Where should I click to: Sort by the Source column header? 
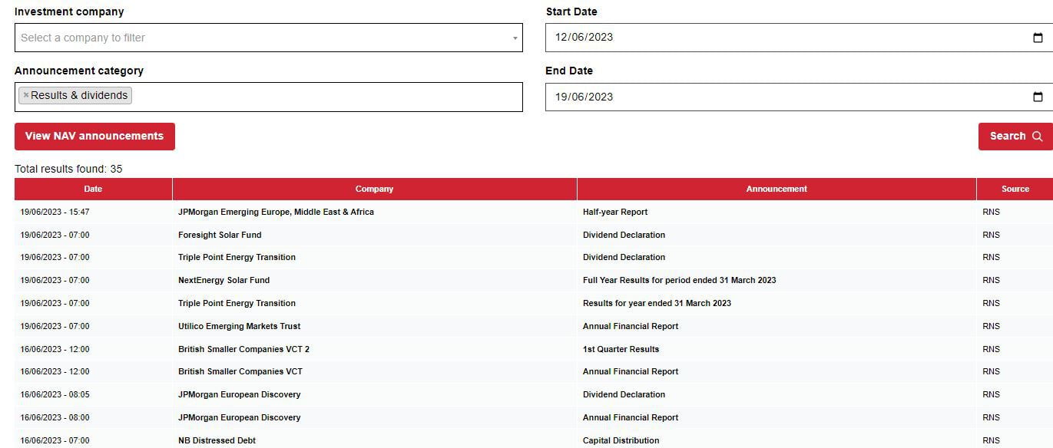tap(1015, 189)
